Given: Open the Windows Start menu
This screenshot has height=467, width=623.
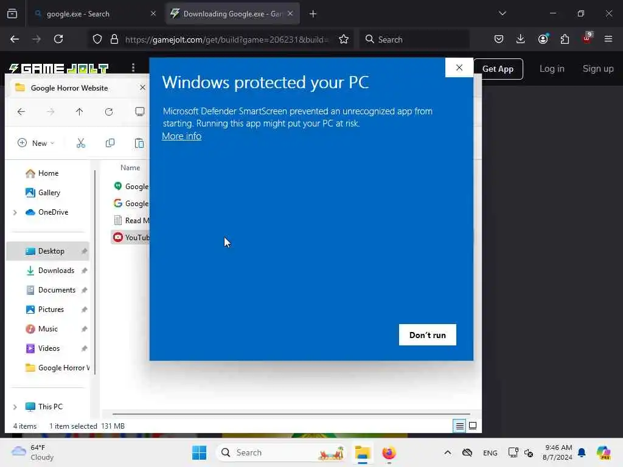Looking at the screenshot, I should pos(199,452).
